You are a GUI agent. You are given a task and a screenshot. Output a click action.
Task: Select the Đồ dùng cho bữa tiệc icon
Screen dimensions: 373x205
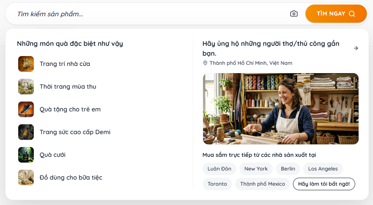pyautogui.click(x=26, y=177)
